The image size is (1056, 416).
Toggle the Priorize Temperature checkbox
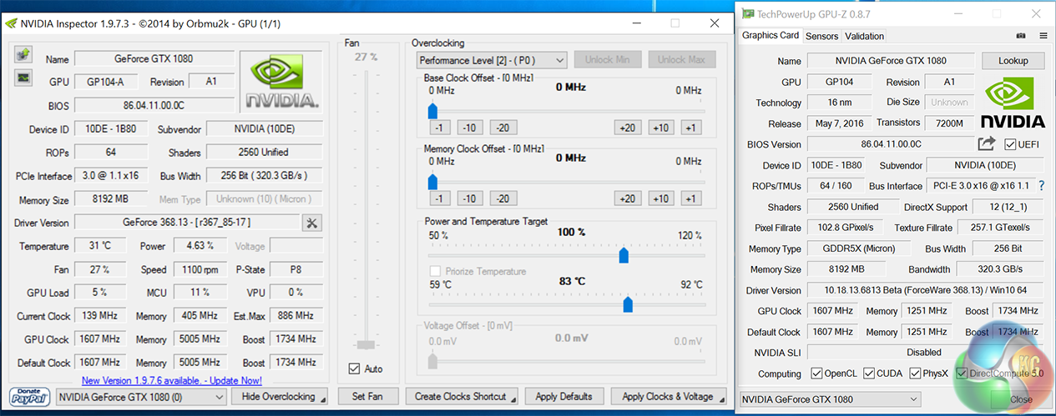435,272
